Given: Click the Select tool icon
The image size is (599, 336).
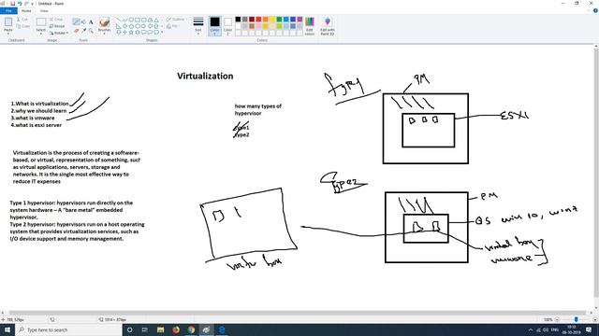Looking at the screenshot, I should point(41,21).
